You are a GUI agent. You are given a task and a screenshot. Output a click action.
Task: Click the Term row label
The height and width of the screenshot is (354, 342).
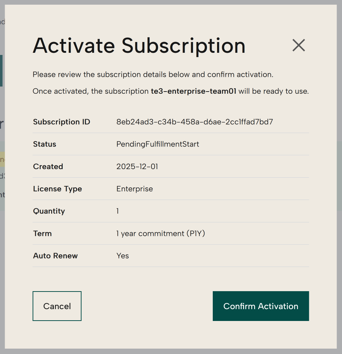click(42, 233)
